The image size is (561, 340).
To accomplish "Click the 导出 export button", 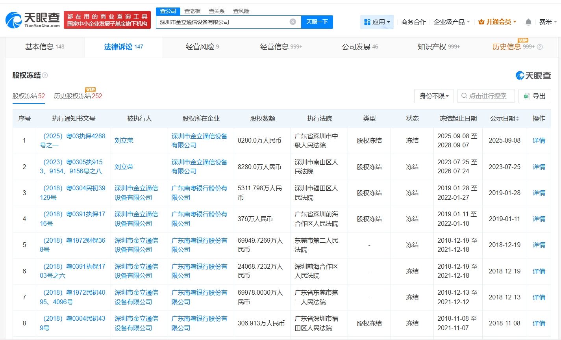I will click(x=535, y=96).
